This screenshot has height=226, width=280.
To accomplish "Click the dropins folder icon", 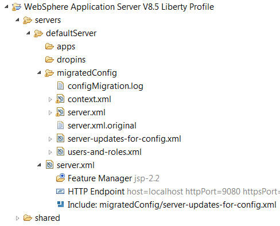I will tap(49, 60).
